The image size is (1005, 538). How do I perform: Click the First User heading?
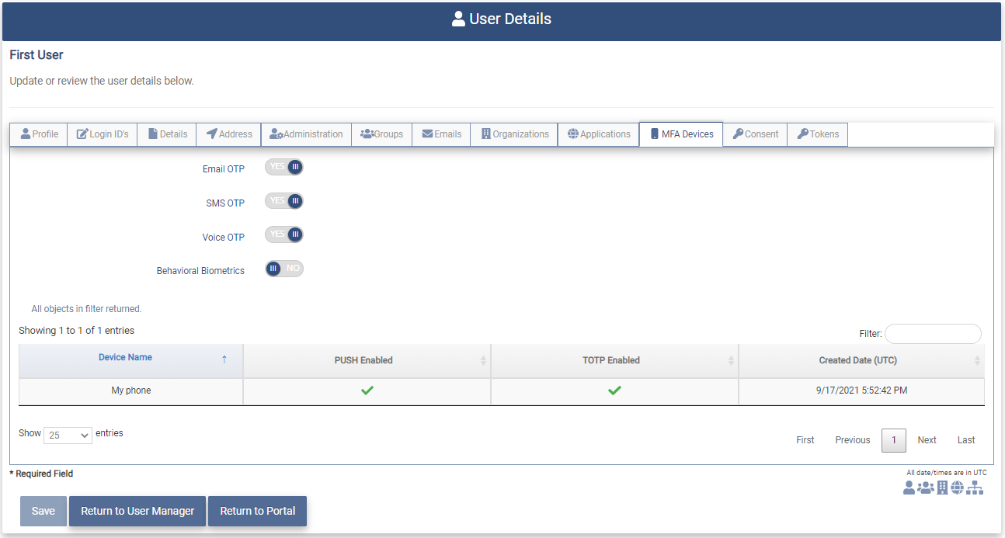click(x=37, y=55)
